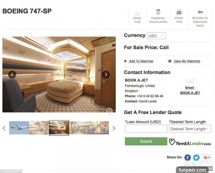Share listing on Facebook
215x173 pixels.
tap(188, 157)
